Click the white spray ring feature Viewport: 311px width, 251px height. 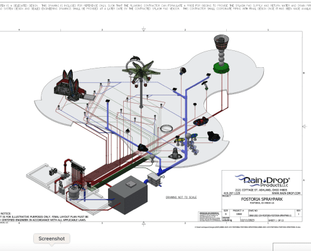[x=166, y=129]
